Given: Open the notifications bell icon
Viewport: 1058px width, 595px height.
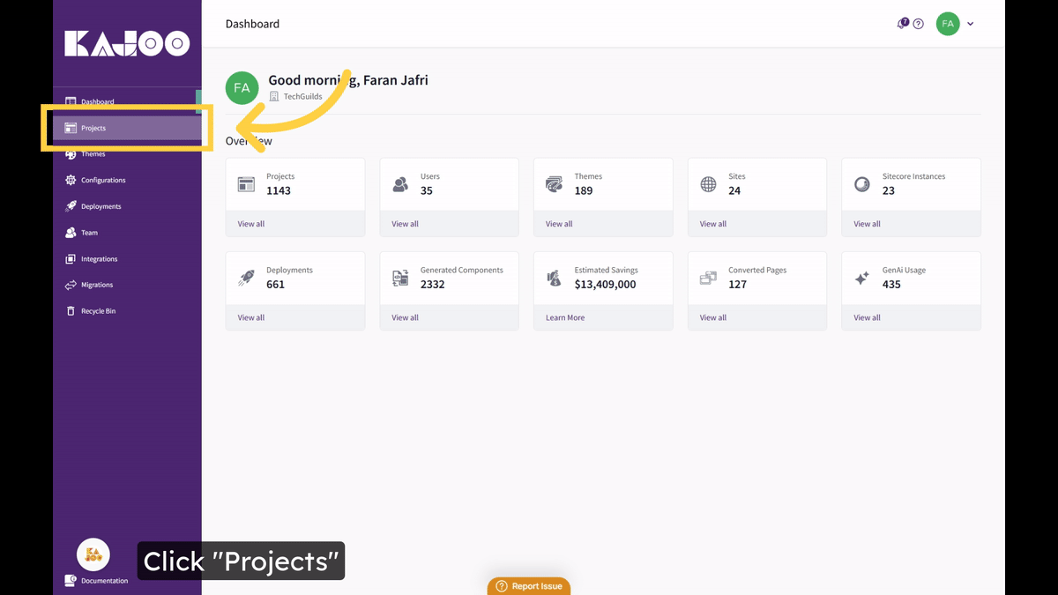Looking at the screenshot, I should 903,24.
